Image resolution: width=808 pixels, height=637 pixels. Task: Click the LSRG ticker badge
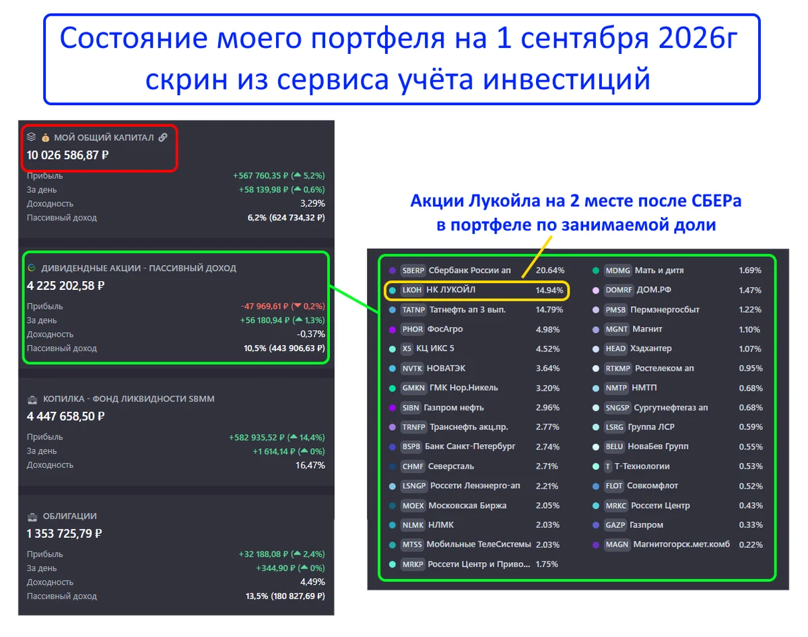point(614,427)
